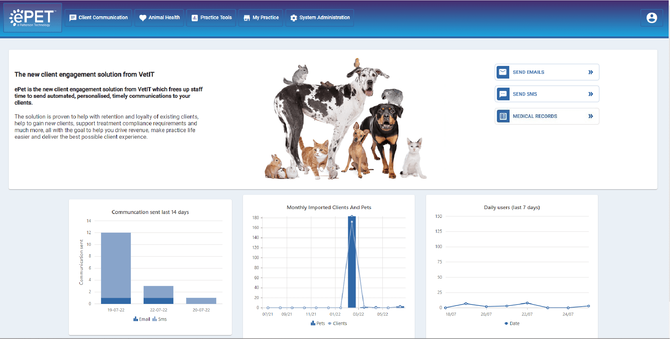Toggle the Sms series in chart legend
The height and width of the screenshot is (339, 670).
159,319
